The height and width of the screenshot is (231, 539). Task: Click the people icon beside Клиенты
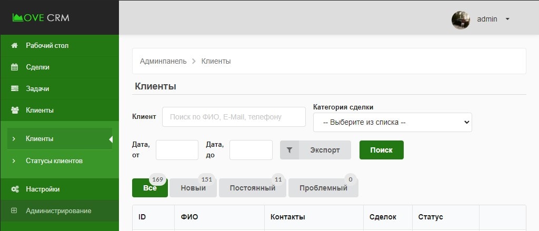(x=14, y=111)
